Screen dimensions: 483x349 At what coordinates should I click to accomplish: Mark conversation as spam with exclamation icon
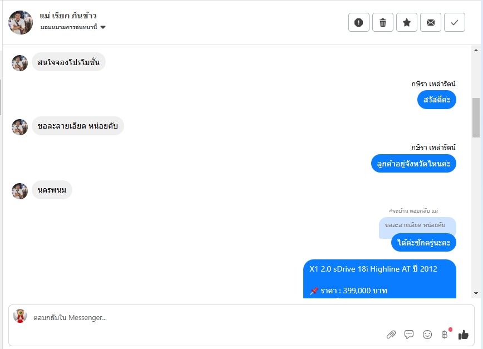click(x=358, y=22)
